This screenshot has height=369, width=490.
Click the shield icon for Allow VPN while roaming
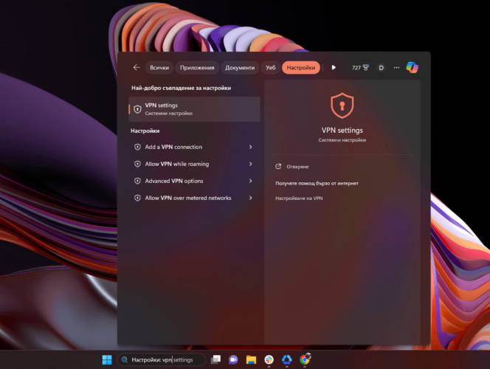tap(137, 164)
